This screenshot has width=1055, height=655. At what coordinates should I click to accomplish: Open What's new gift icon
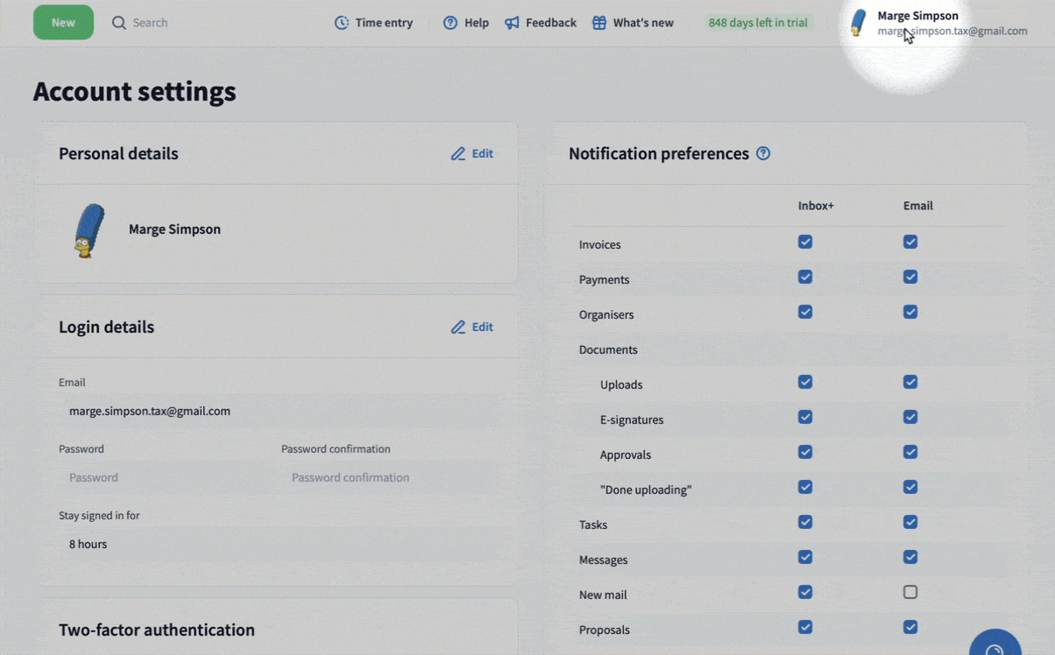(599, 23)
